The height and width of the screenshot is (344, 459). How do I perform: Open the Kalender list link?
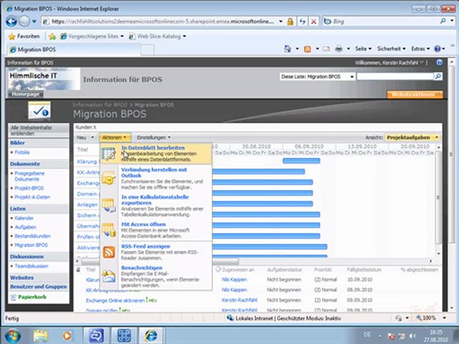coord(24,218)
